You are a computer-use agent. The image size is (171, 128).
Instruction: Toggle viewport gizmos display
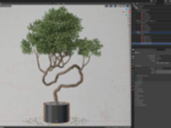tap(109, 6)
